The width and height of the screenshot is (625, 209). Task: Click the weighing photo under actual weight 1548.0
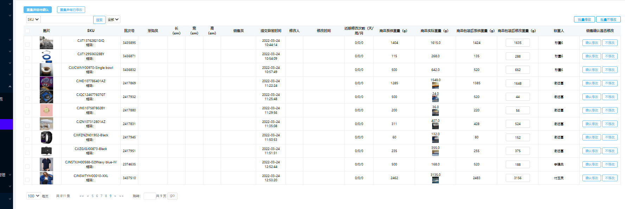pyautogui.click(x=435, y=85)
